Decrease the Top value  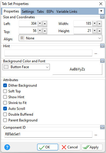40,31
